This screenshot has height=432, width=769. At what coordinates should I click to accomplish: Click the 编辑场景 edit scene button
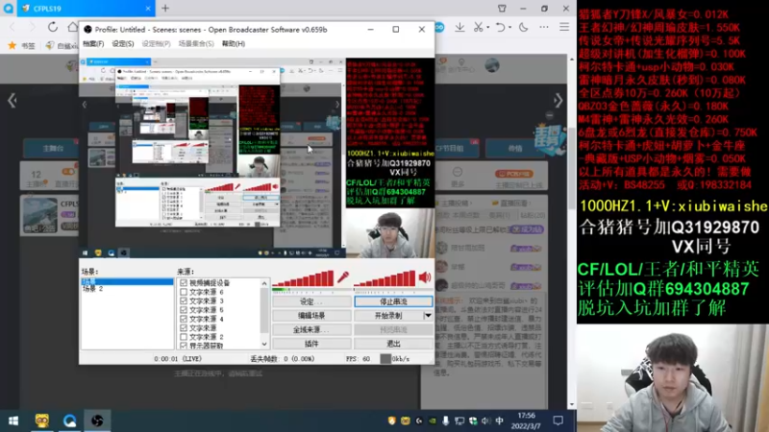311,316
